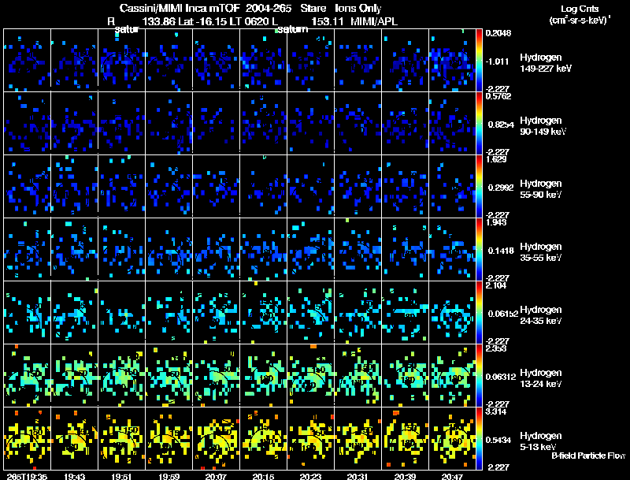The width and height of the screenshot is (630, 480).
Task: Click the Hydrogen 90-149 keV panel at 20:15
Action: click(263, 124)
